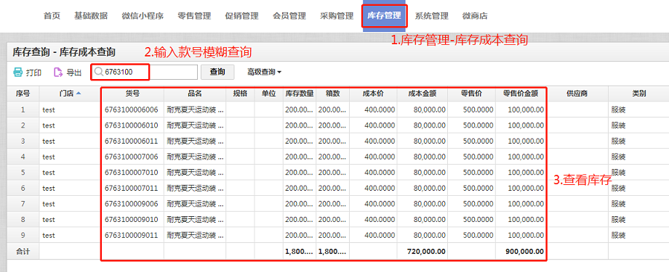The image size is (669, 272).
Task: Select item number 6763100009010
Action: point(132,220)
